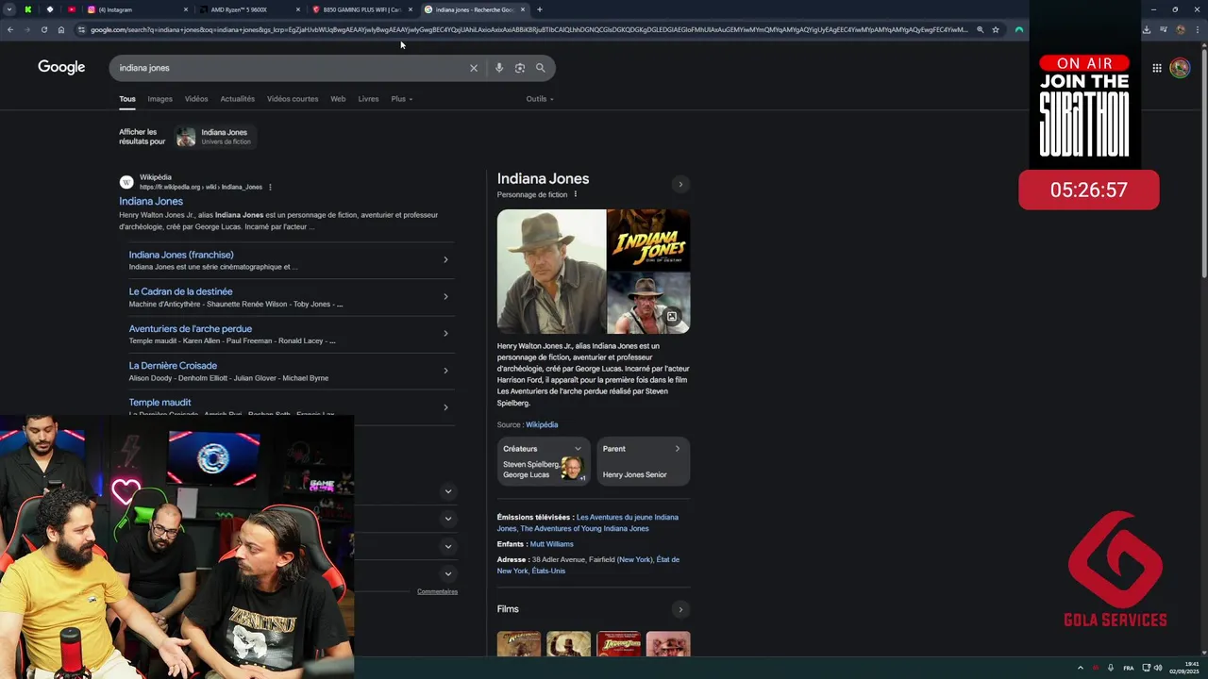Click the browser address bar URL

coord(528,29)
